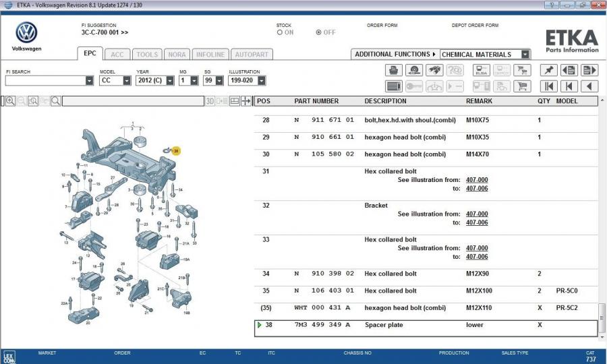Follow the 407-000 link in row 31
Image resolution: width=607 pixels, height=364 pixels.
tap(477, 180)
